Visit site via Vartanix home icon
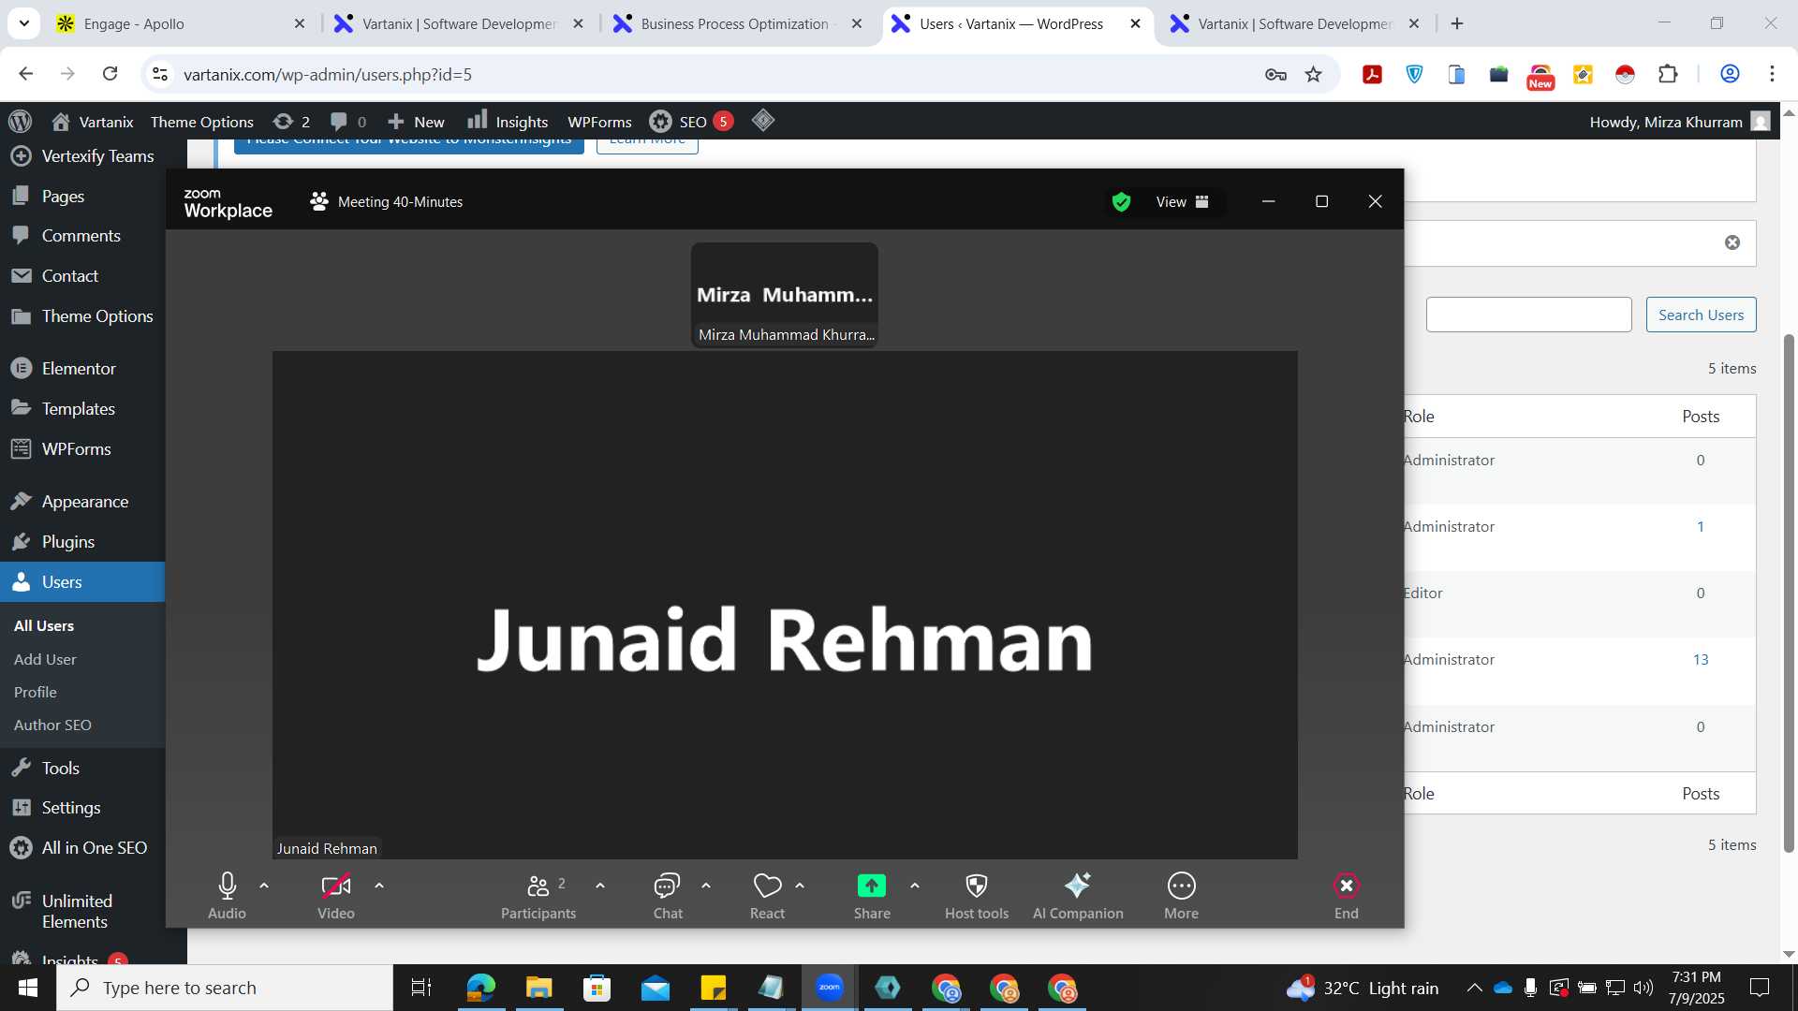1798x1011 pixels. point(92,122)
